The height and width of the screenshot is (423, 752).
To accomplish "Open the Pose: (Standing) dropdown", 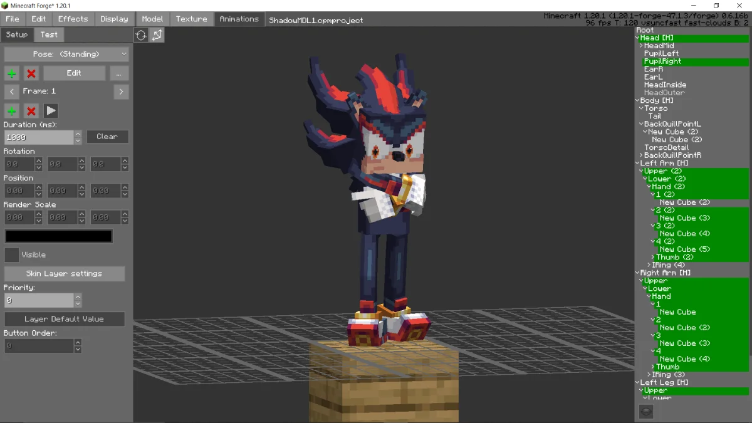I will click(66, 55).
